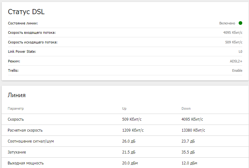Select the "Включено" line state value
This screenshot has height=168, width=249.
click(227, 23)
